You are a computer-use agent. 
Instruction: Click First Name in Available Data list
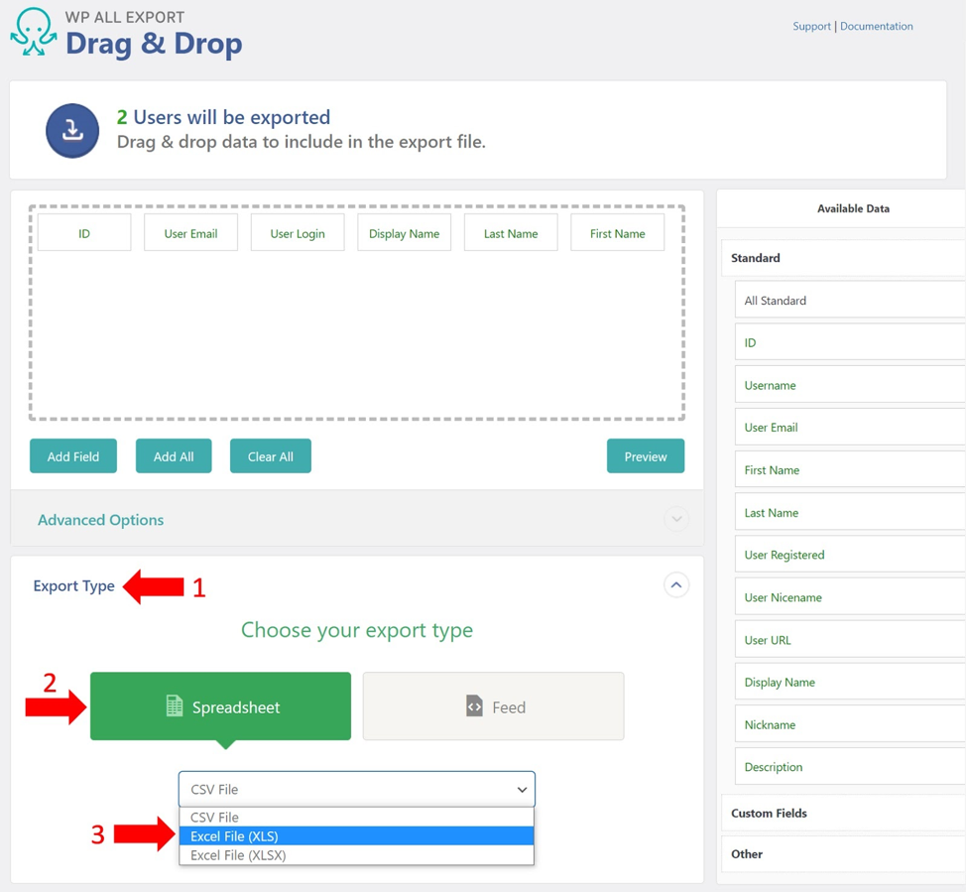point(850,469)
